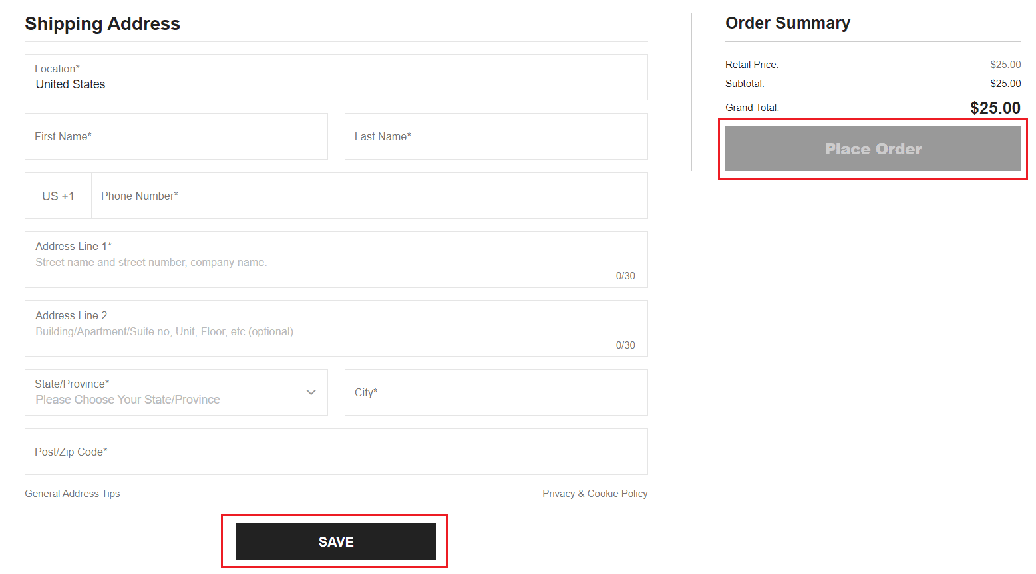Click the Grand Total amount $25.00
This screenshot has height=574, width=1036.
pos(995,107)
